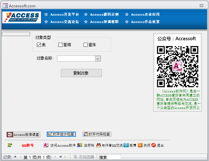The width and height of the screenshot is (209, 161).
Task: Open the Access企业应用 link
Action: [145, 14]
